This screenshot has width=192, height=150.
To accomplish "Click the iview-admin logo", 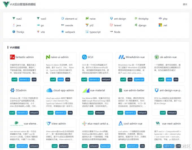I will (x=48, y=124).
